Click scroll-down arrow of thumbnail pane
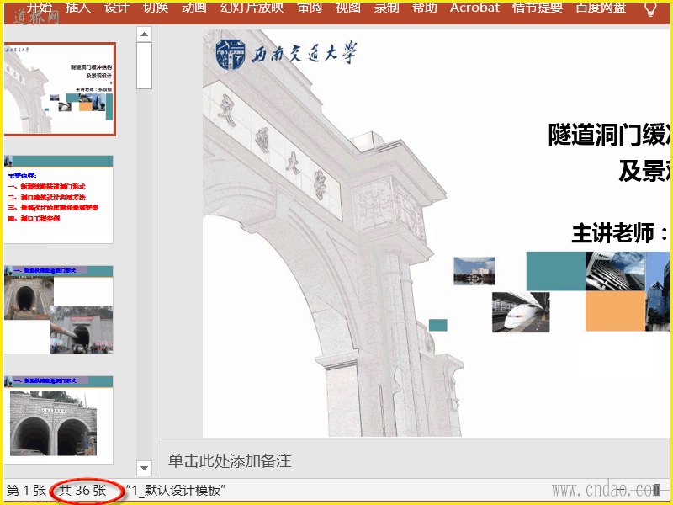This screenshot has height=505, width=673. (144, 468)
